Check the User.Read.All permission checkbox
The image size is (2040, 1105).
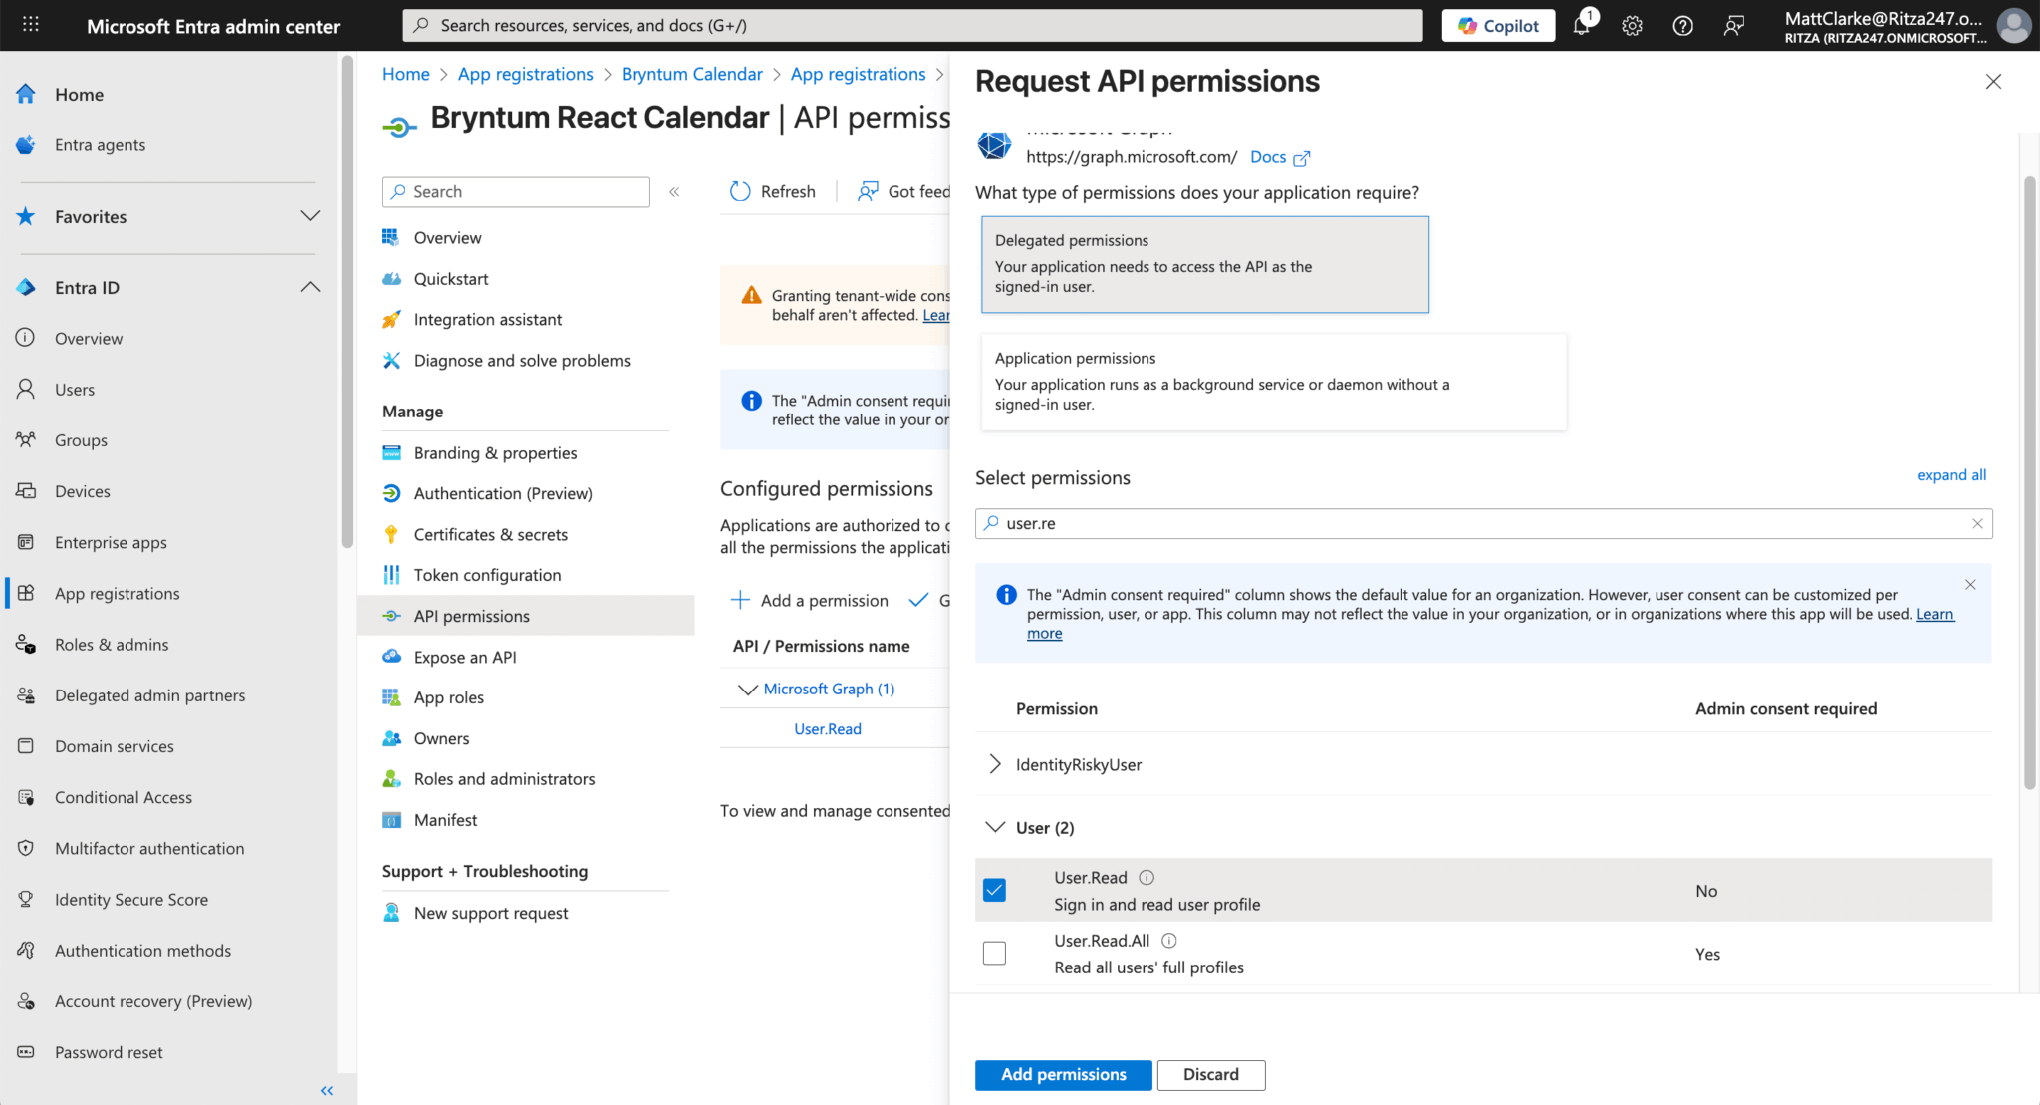click(x=994, y=953)
